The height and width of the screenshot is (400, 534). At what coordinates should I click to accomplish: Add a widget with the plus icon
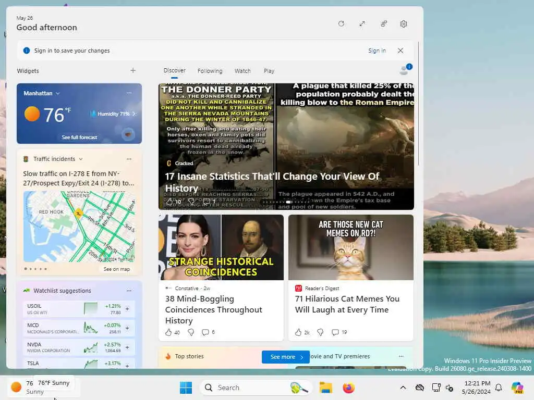tap(133, 70)
